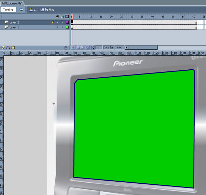Viewport: 206px width, 195px height.
Task: Open the b81_pioneer.fla document tab
Action: (12, 3)
